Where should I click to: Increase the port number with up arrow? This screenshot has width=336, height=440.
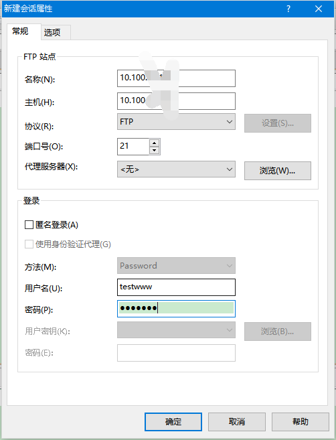point(154,143)
